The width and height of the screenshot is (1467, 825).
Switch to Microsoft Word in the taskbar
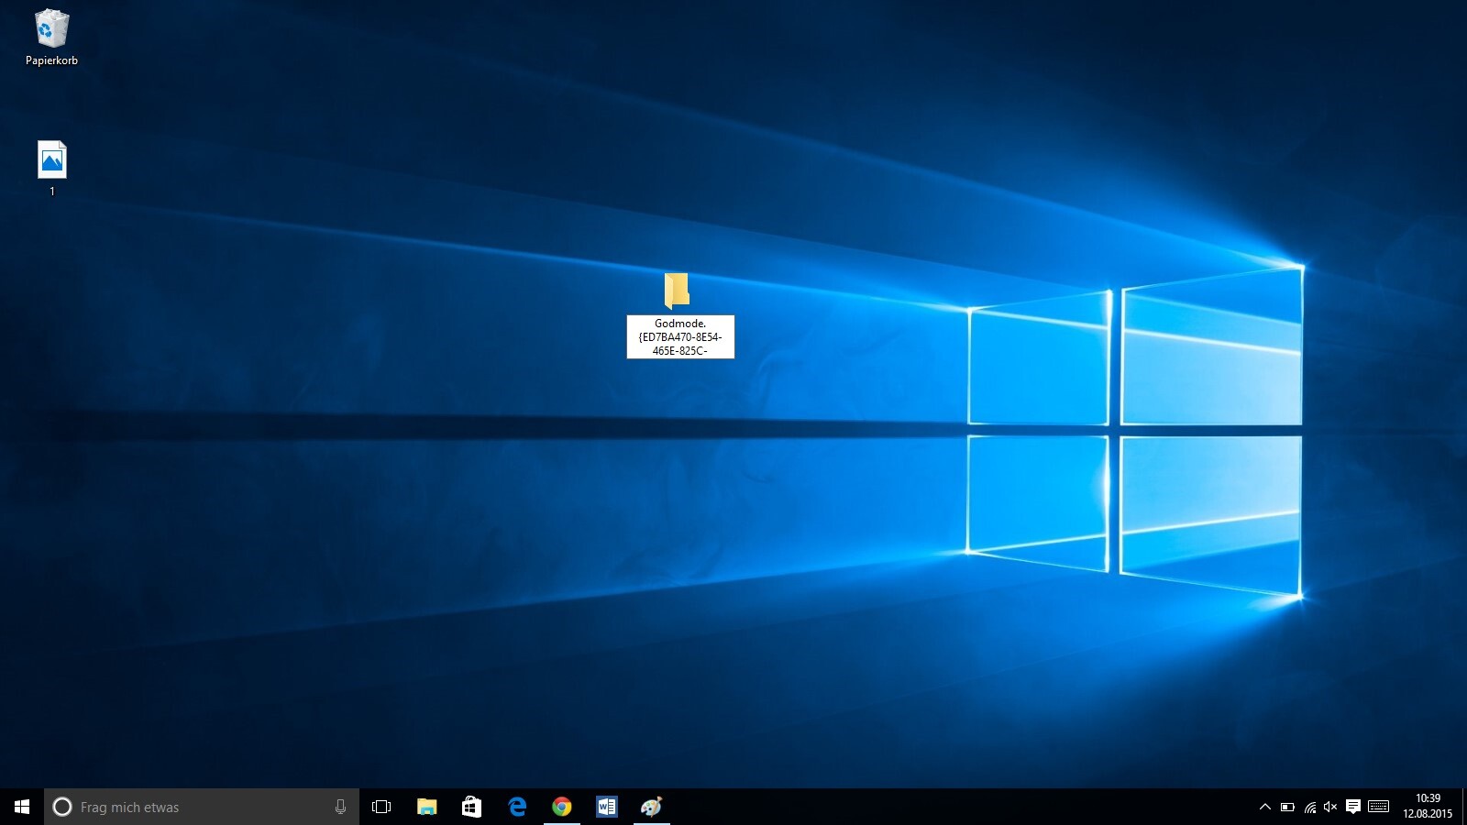(607, 807)
